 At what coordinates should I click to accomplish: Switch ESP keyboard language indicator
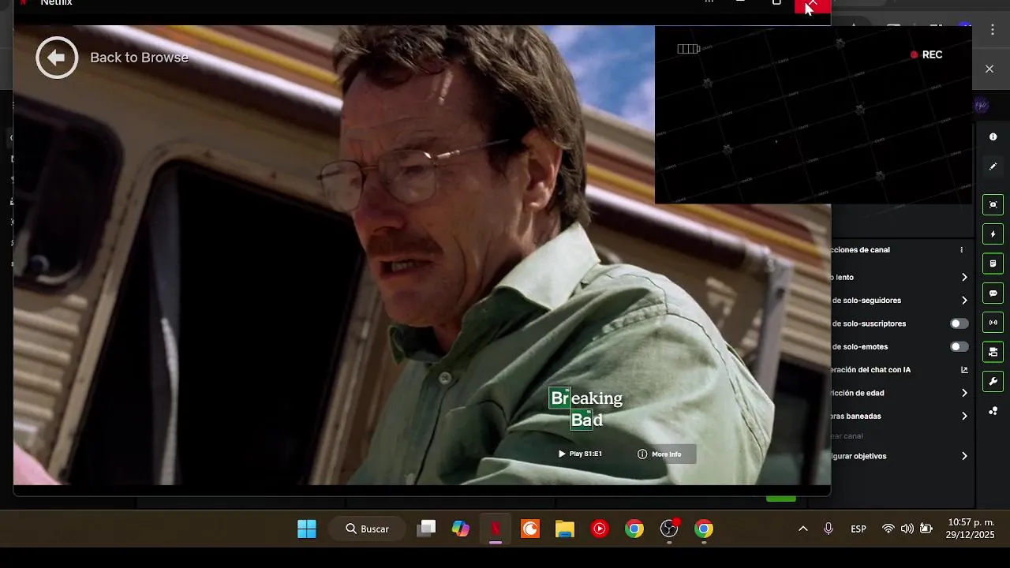point(858,529)
